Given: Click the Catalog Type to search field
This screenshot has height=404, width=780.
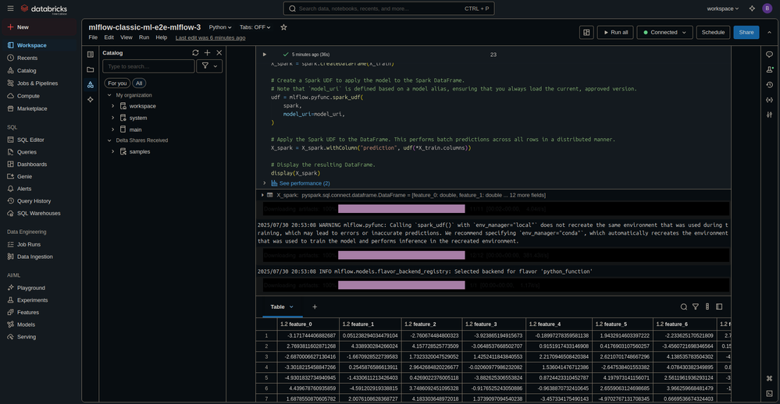Looking at the screenshot, I should (148, 66).
